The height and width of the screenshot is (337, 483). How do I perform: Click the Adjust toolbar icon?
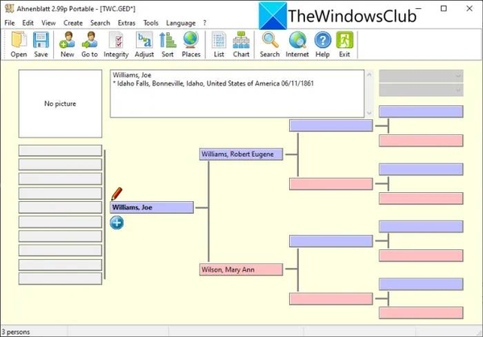[144, 40]
